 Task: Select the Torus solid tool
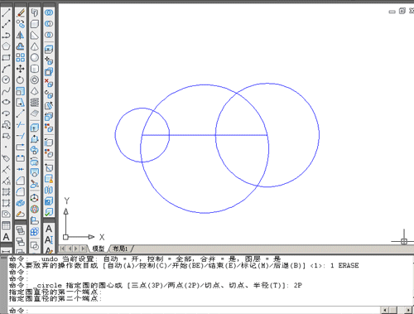tap(35, 80)
